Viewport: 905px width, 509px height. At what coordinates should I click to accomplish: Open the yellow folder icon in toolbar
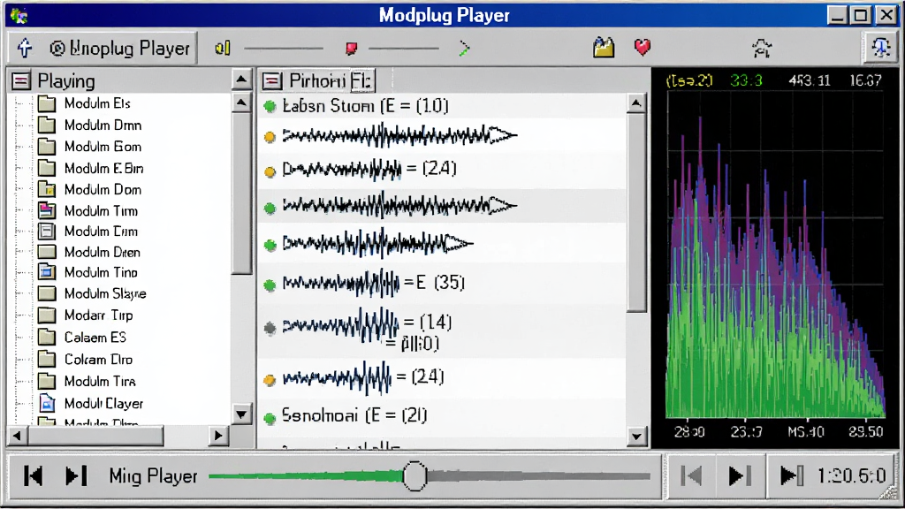[x=604, y=48]
